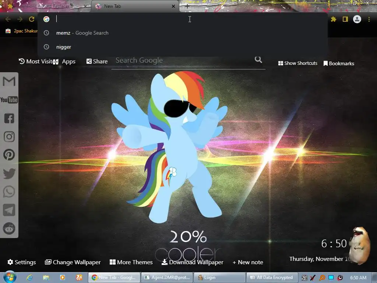
Task: Click the 2pac Shakur bookmark
Action: pos(22,31)
